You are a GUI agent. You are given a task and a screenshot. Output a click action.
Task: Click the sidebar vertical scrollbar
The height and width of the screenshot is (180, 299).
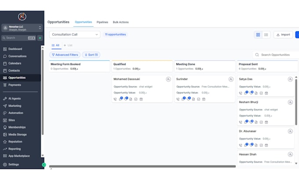[43, 92]
